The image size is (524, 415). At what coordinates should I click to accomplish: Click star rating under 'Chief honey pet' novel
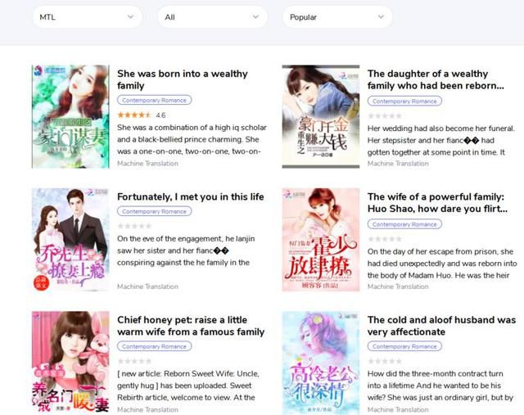pos(135,361)
